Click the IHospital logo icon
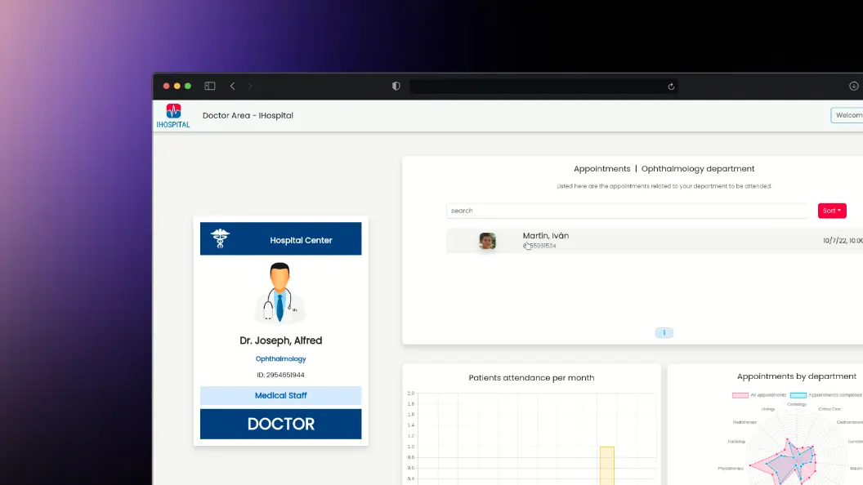Image resolution: width=863 pixels, height=485 pixels. point(172,110)
